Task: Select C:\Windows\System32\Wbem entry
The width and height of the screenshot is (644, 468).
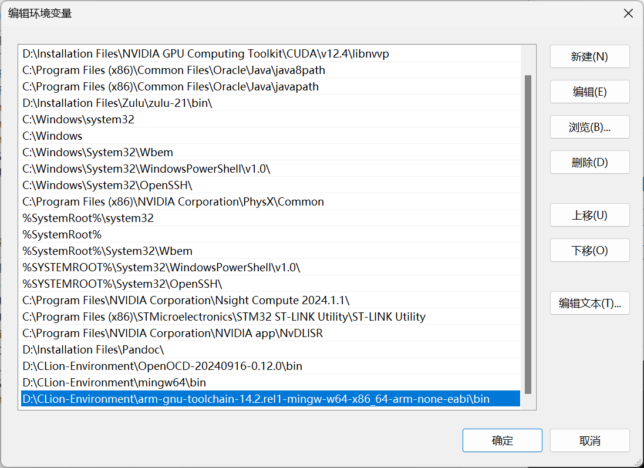Action: point(271,153)
